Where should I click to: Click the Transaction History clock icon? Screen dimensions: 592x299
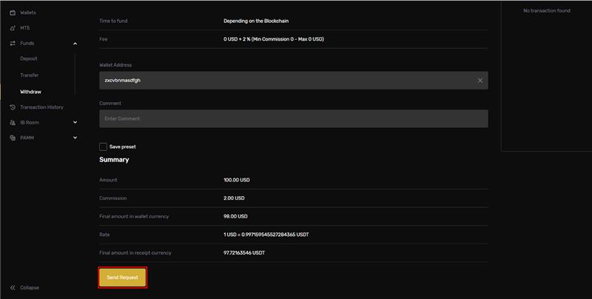pos(13,107)
